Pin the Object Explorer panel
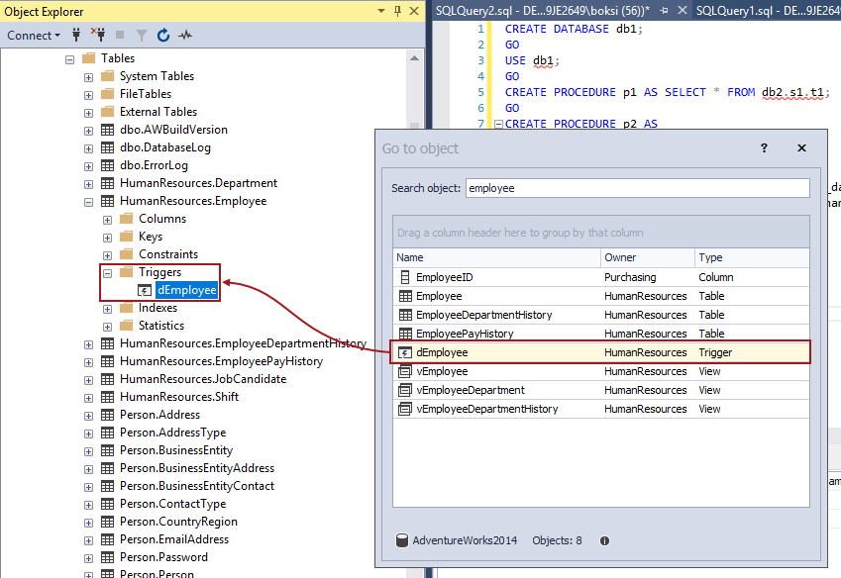This screenshot has height=578, width=841. tap(397, 11)
